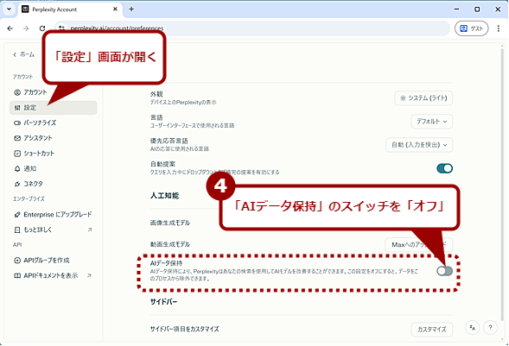Click the もっと詳しく book icon
Viewport: 509px width, 346px height.
tap(17, 230)
